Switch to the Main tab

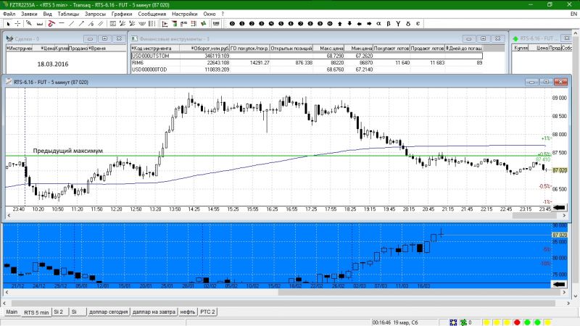pyautogui.click(x=12, y=312)
